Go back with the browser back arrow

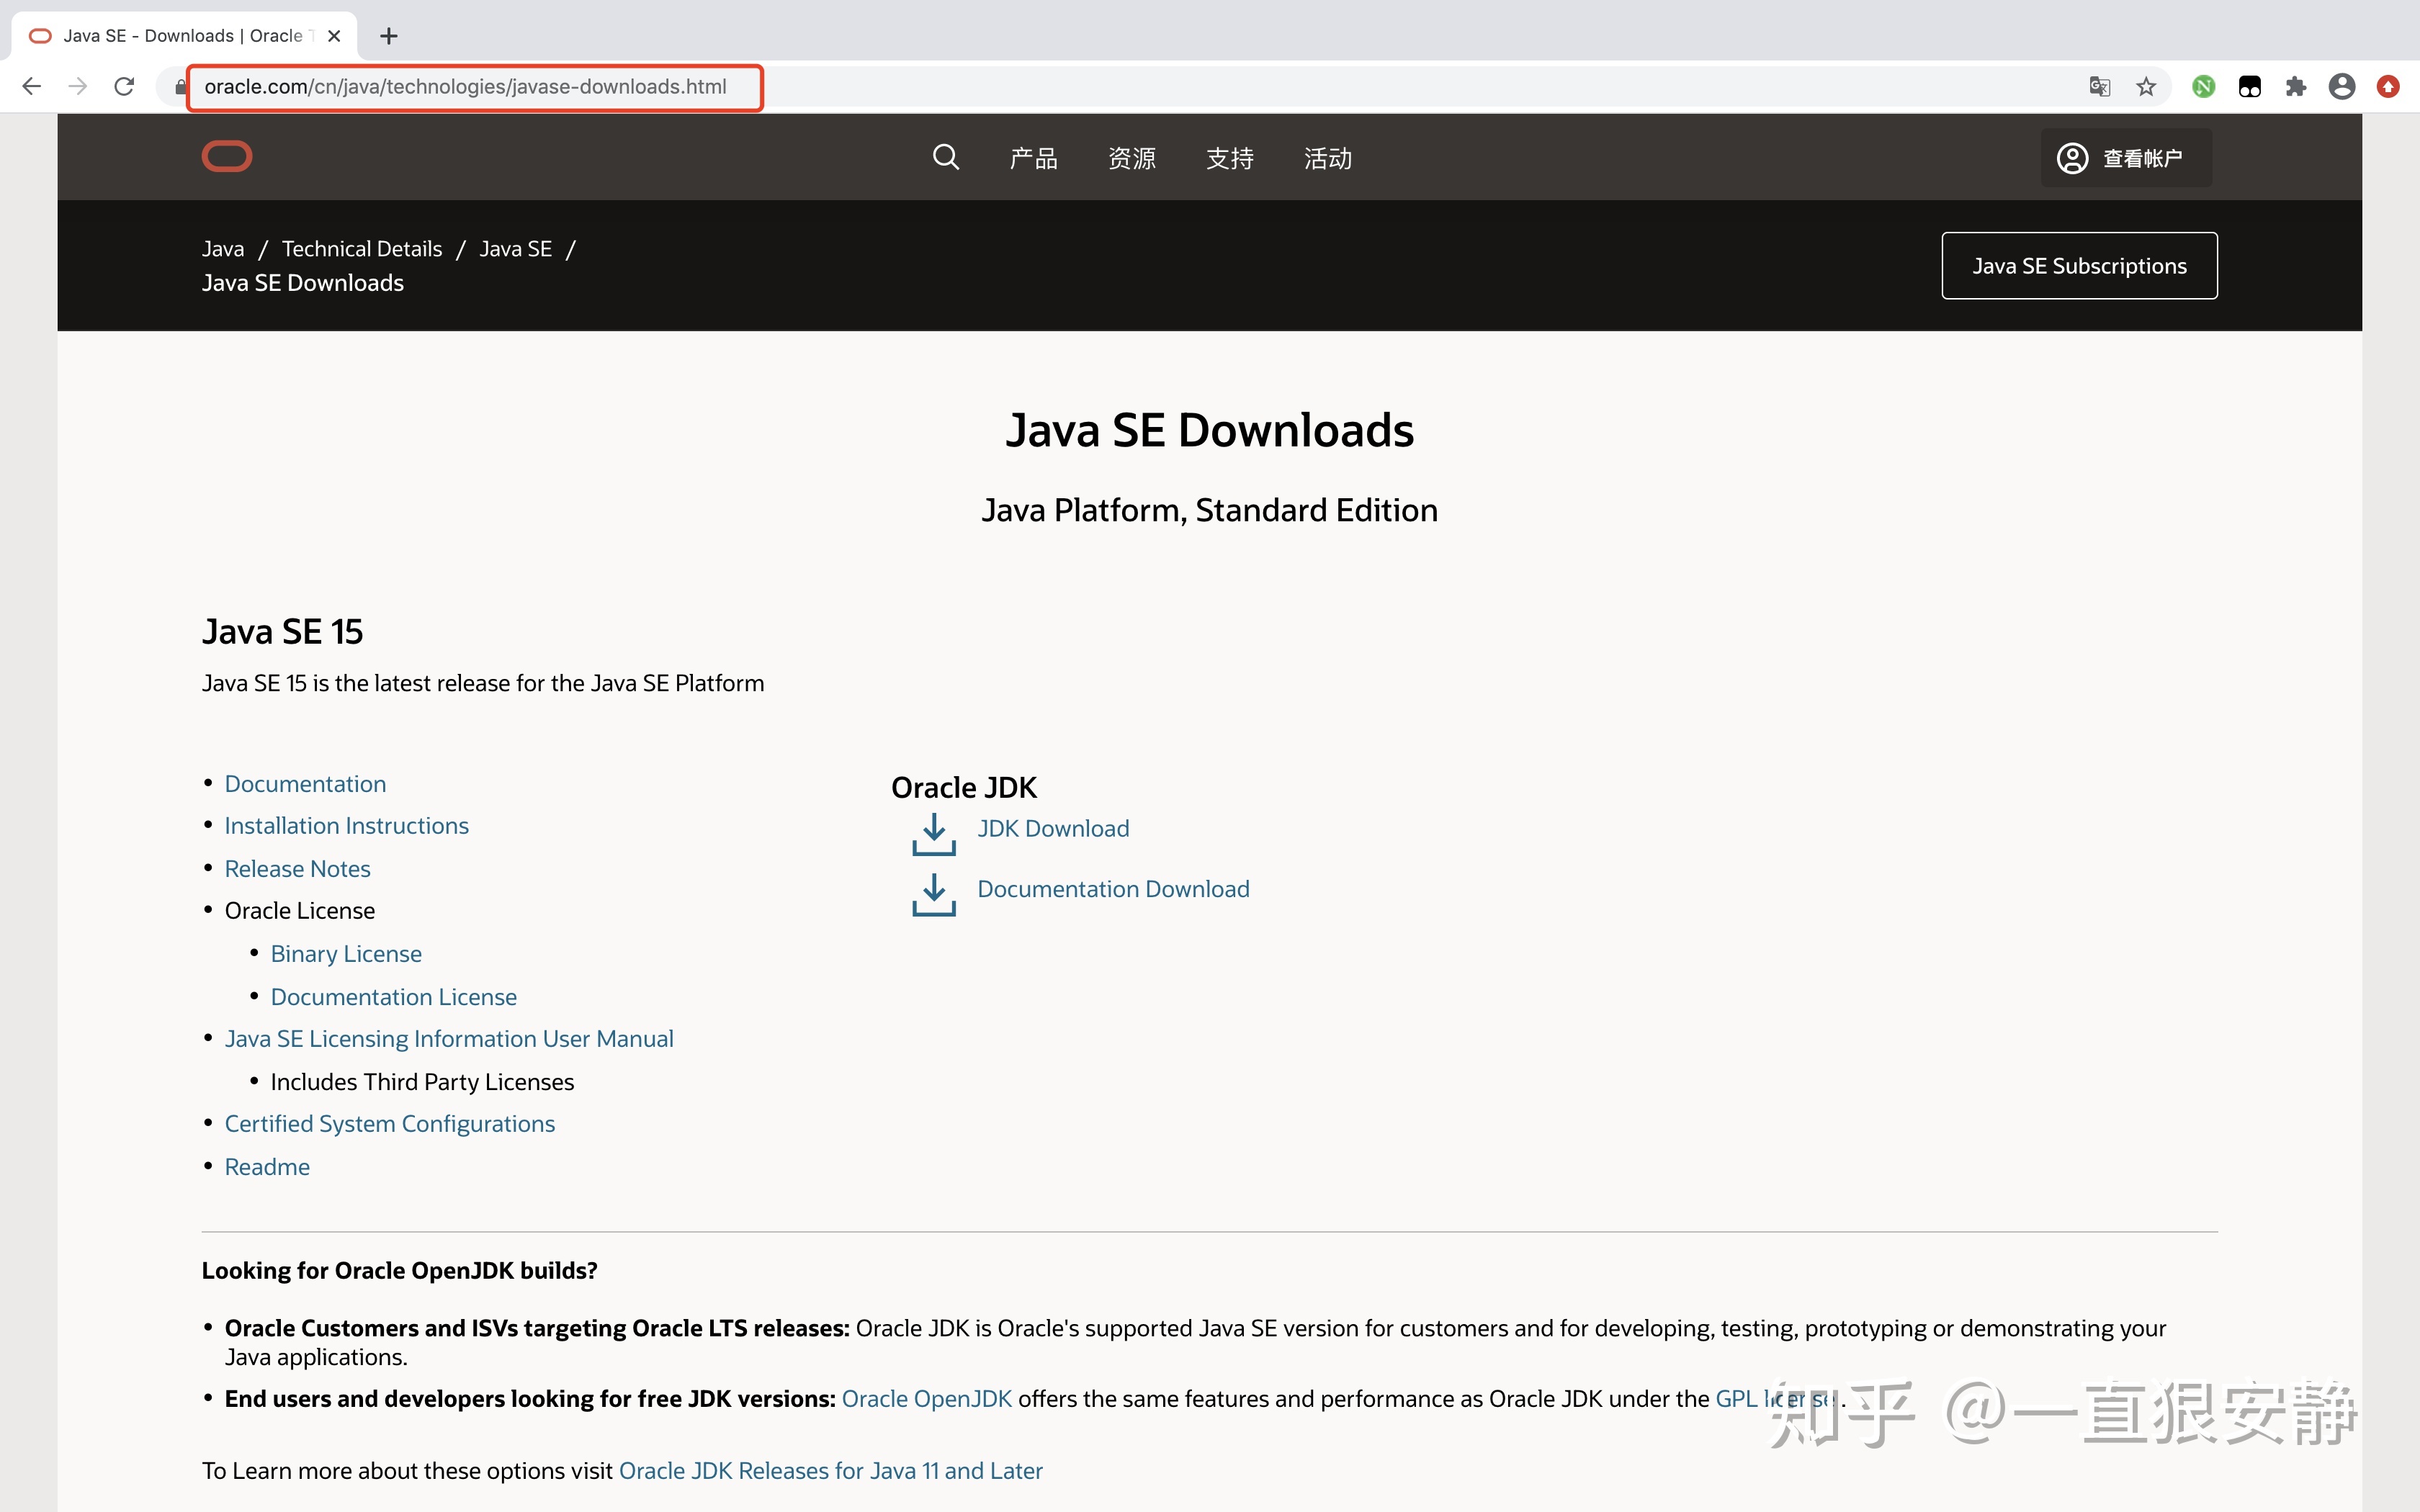(32, 87)
